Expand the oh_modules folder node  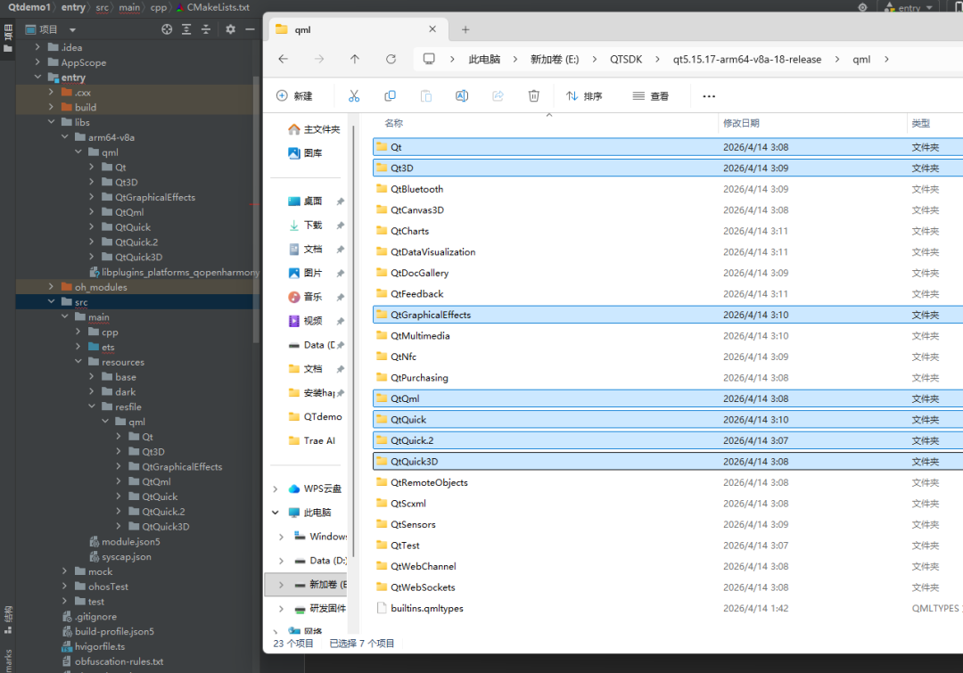51,286
